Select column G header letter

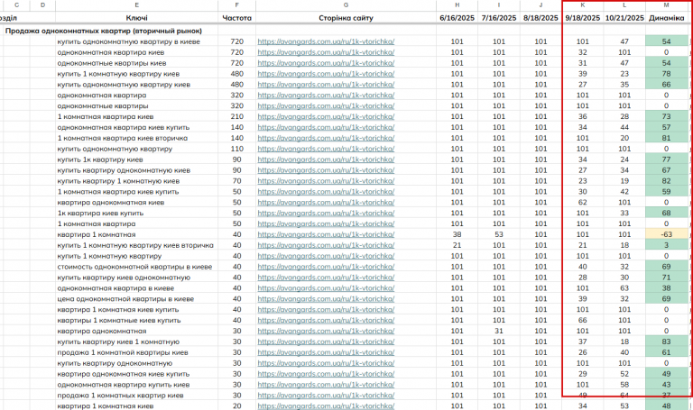click(x=346, y=5)
